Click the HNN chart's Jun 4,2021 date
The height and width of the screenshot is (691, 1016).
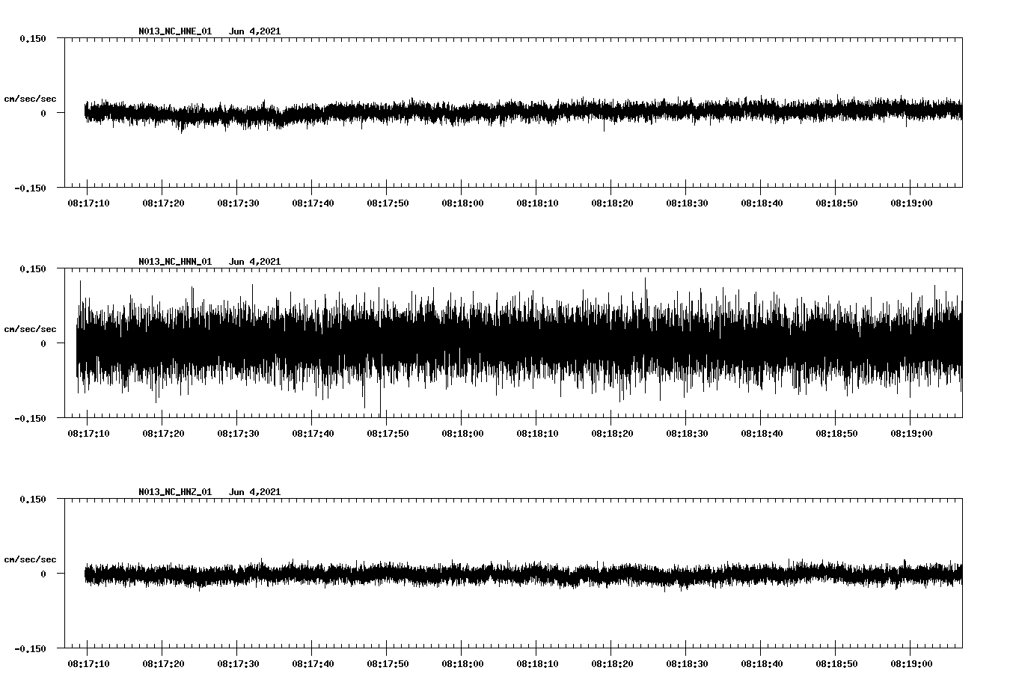click(255, 262)
